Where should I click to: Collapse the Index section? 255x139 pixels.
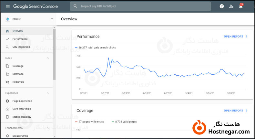click(48, 58)
